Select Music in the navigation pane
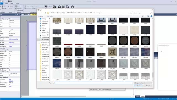The image size is (177, 100). [42, 26]
